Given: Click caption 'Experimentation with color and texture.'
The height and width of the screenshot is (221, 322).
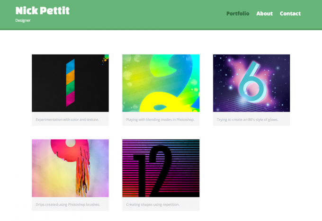Looking at the screenshot, I should tap(67, 119).
